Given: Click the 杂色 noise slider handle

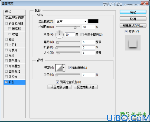Looking at the screenshot, I should point(56,75).
